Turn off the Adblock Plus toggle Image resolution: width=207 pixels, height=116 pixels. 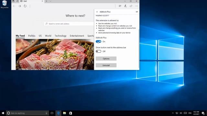pyautogui.click(x=98, y=42)
